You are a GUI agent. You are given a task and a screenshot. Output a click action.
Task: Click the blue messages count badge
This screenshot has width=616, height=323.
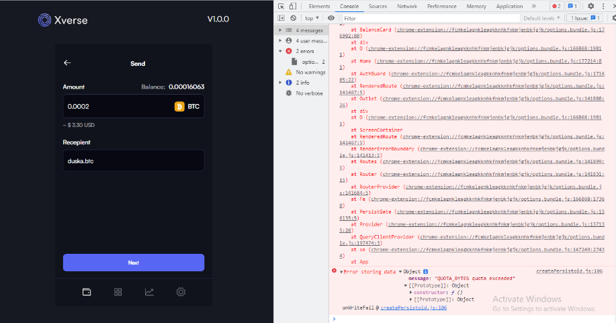[573, 6]
